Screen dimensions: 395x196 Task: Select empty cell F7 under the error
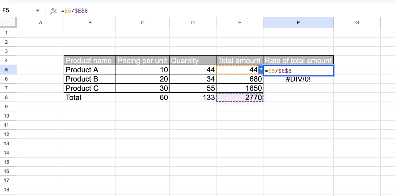click(298, 88)
